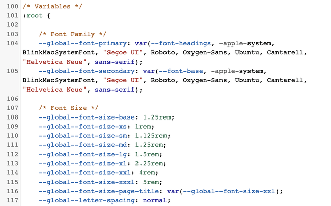Click the '5rem' value
This screenshot has width=331, height=206.
click(x=151, y=182)
